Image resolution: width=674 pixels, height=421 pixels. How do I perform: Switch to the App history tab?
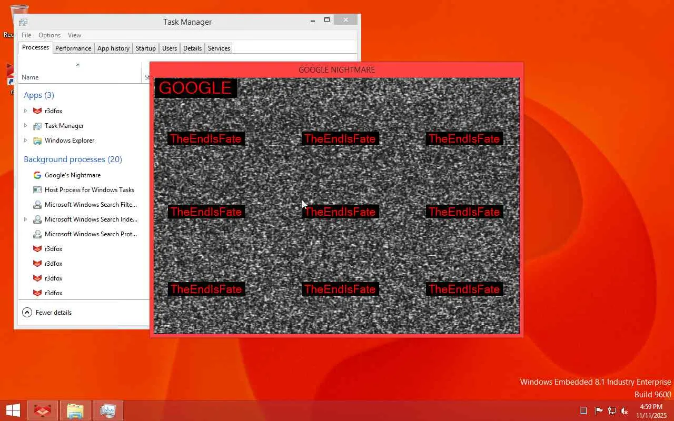click(x=113, y=48)
